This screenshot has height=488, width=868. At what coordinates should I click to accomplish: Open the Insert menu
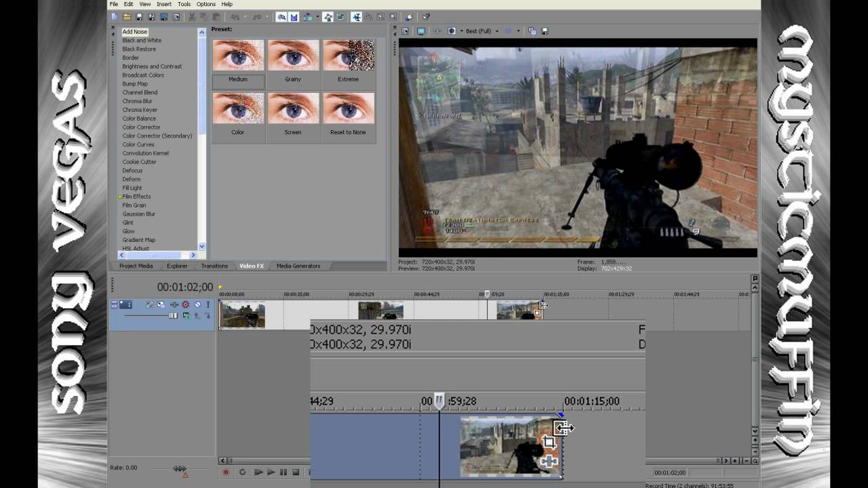point(164,4)
